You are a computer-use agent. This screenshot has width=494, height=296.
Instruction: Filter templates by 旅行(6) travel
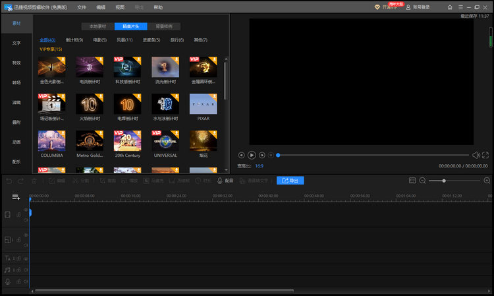pos(177,40)
